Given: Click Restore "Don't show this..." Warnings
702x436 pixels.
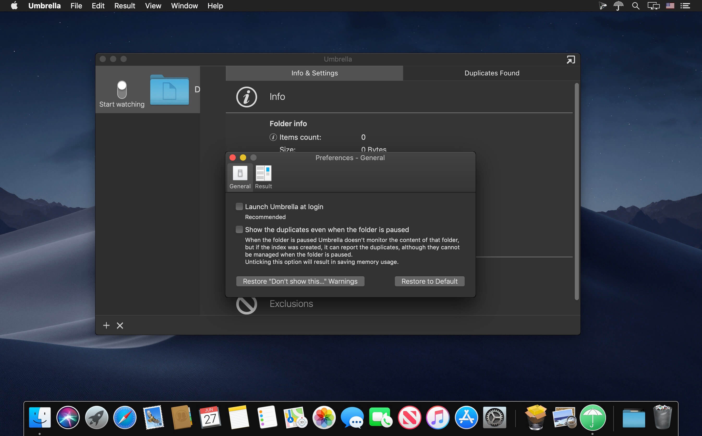Looking at the screenshot, I should pyautogui.click(x=300, y=281).
